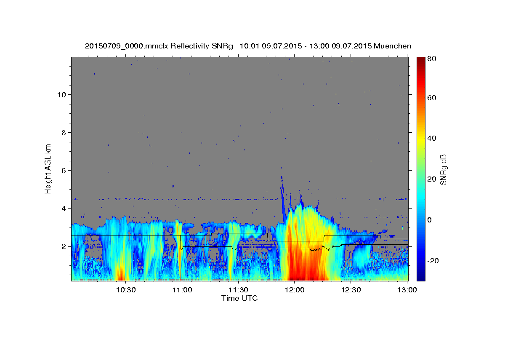This screenshot has height=337, width=505.
Task: Click the 'Time UTC' x-axis label
Action: [x=239, y=298]
